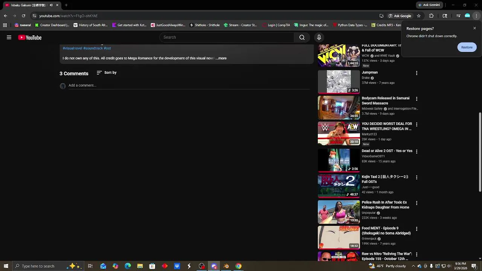The height and width of the screenshot is (271, 482).
Task: Open Chrome three-dot menu
Action: (477, 16)
